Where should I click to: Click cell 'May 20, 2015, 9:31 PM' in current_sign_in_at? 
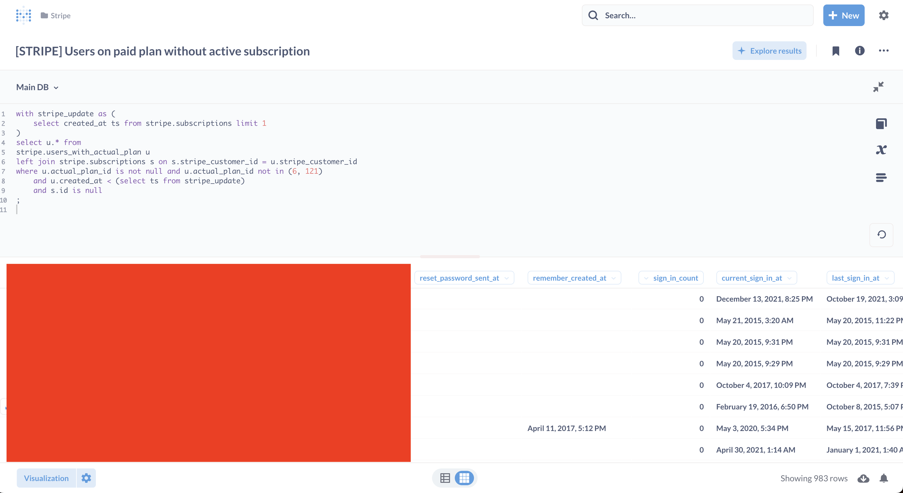pos(754,342)
